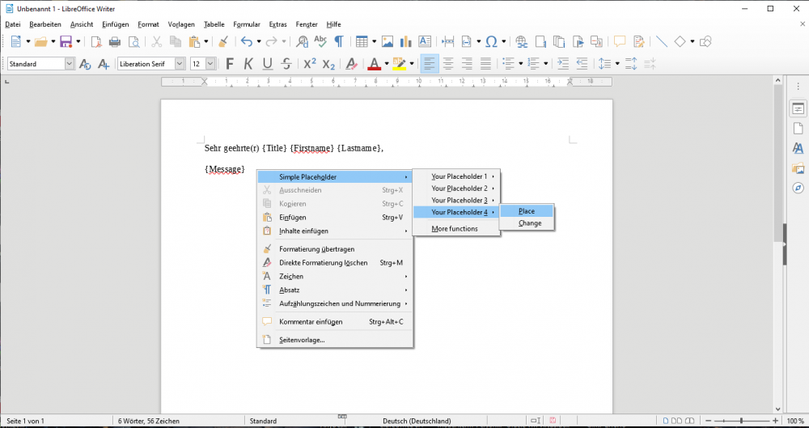Click the Print icon

(x=115, y=42)
